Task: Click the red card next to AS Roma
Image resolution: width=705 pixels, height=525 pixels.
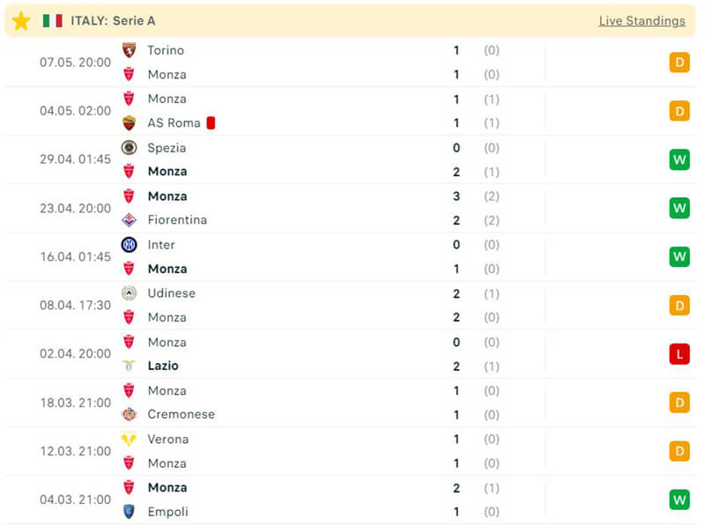Action: pyautogui.click(x=211, y=123)
